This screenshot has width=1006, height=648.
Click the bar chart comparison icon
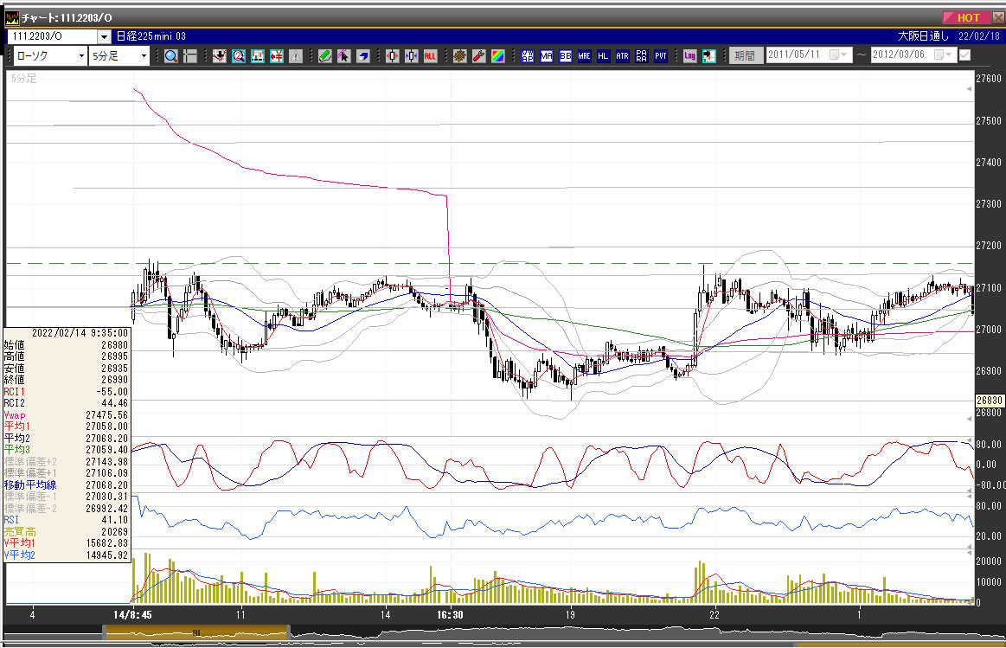[258, 56]
